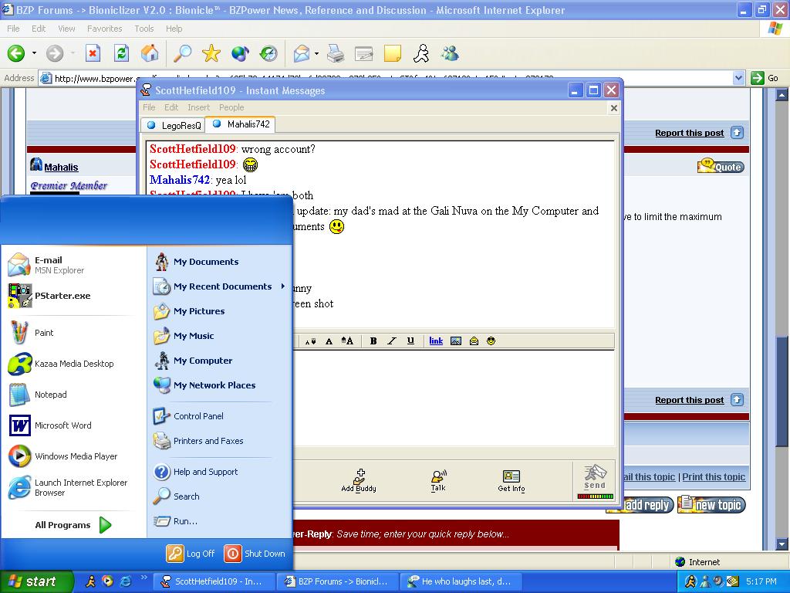The height and width of the screenshot is (593, 790).
Task: Click the Quote button on forum post
Action: click(721, 166)
